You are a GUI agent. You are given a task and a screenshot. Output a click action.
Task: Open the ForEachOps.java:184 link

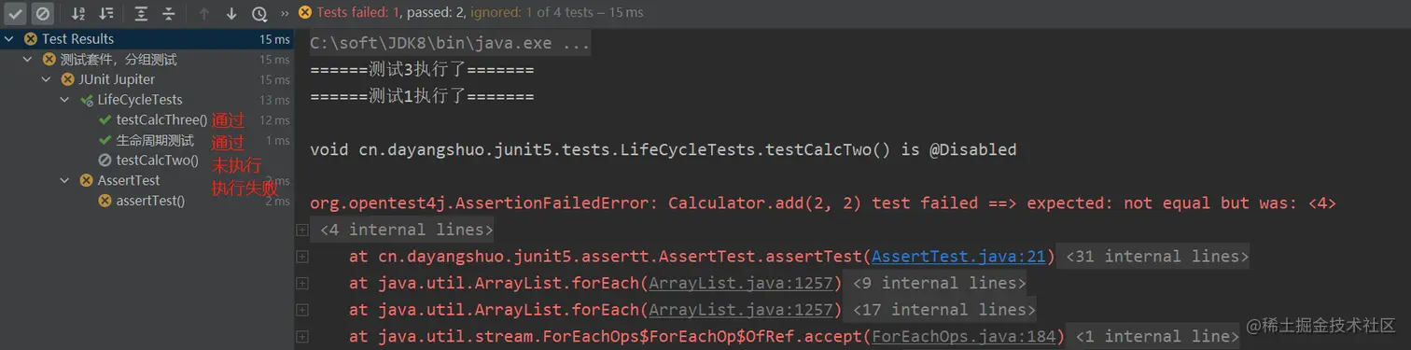[967, 336]
